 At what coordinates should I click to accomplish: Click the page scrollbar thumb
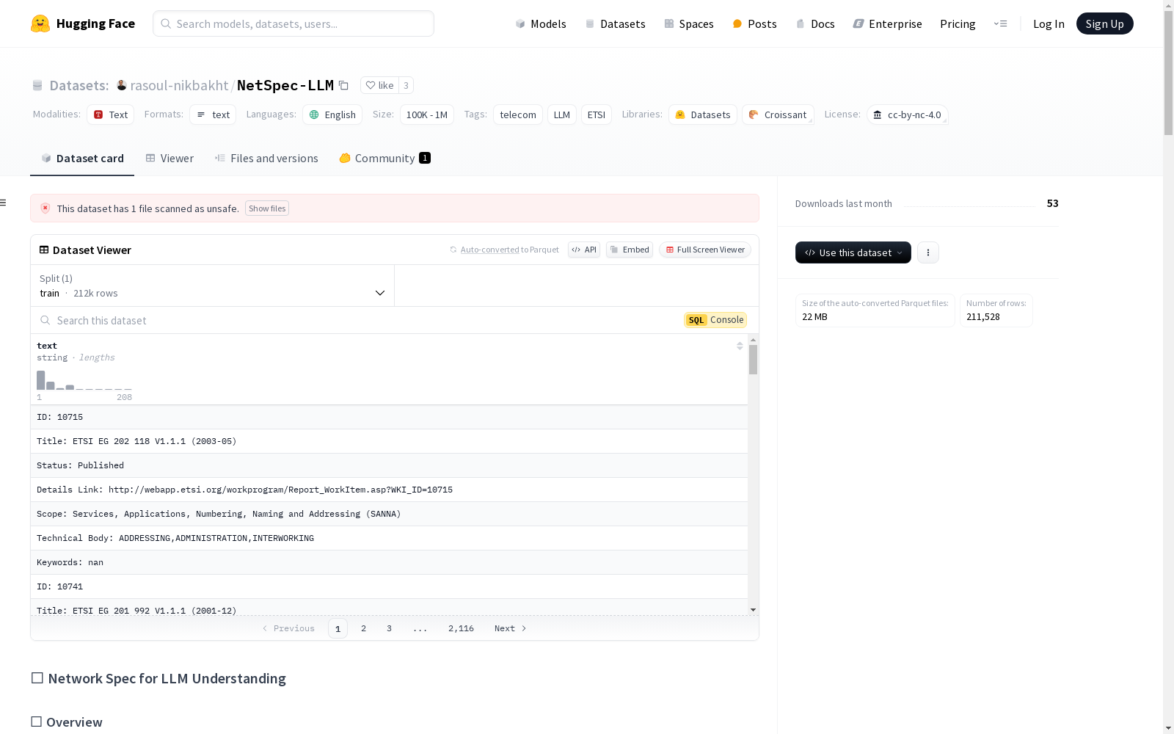[1168, 72]
